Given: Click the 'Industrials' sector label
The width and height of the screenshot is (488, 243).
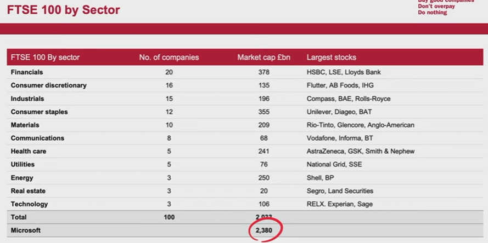Looking at the screenshot, I should [x=27, y=99].
